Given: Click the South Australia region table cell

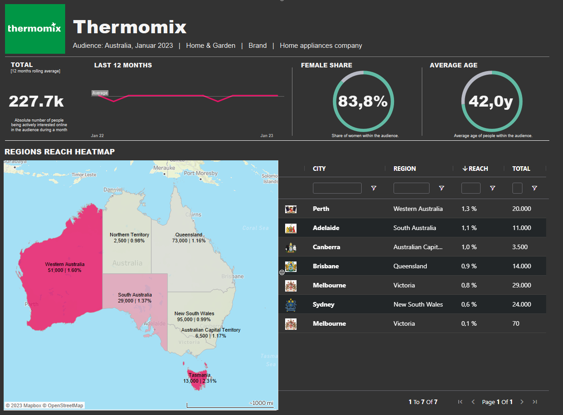Looking at the screenshot, I should (415, 228).
